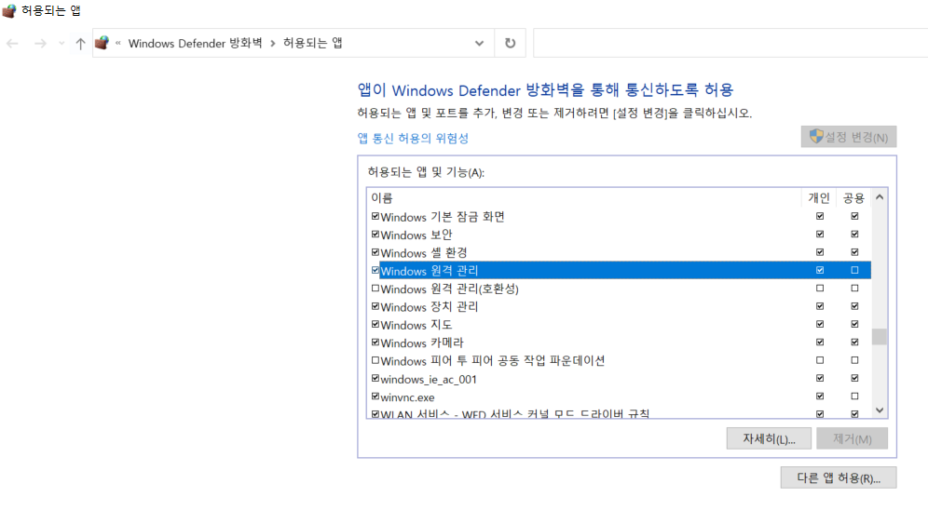Refresh the allowed apps page

click(511, 43)
